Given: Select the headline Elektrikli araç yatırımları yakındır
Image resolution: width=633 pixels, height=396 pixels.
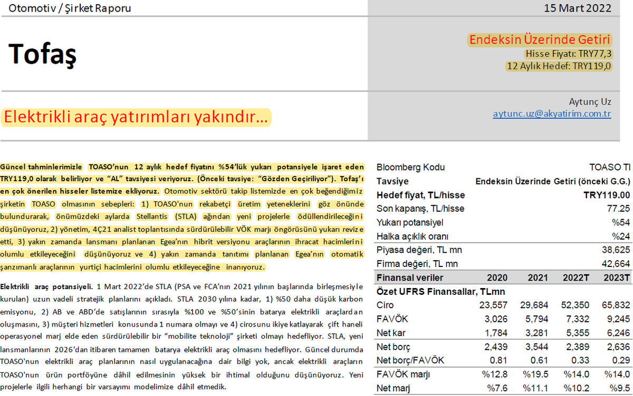Looking at the screenshot, I should (x=137, y=118).
